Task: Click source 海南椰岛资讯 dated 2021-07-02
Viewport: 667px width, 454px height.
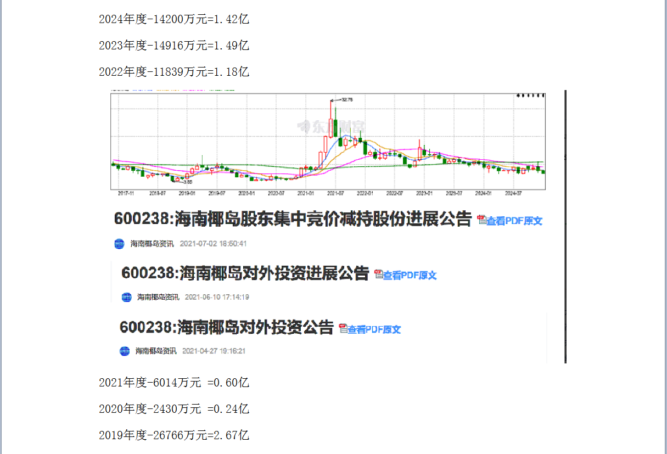Action: pyautogui.click(x=152, y=244)
